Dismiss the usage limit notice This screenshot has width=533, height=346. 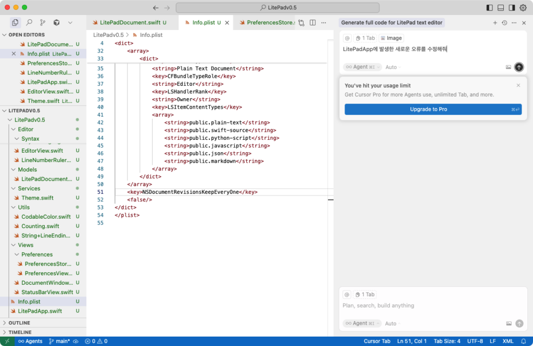pos(518,86)
